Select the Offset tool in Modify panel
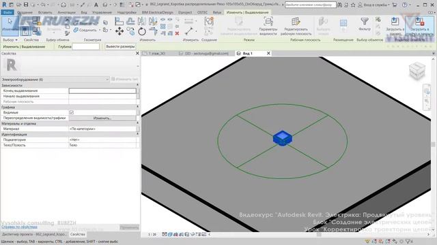This screenshot has width=437, height=245. pyautogui.click(x=130, y=21)
